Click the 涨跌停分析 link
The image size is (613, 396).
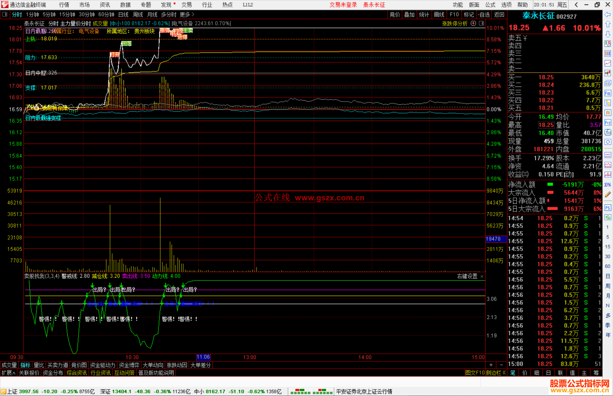point(455,24)
